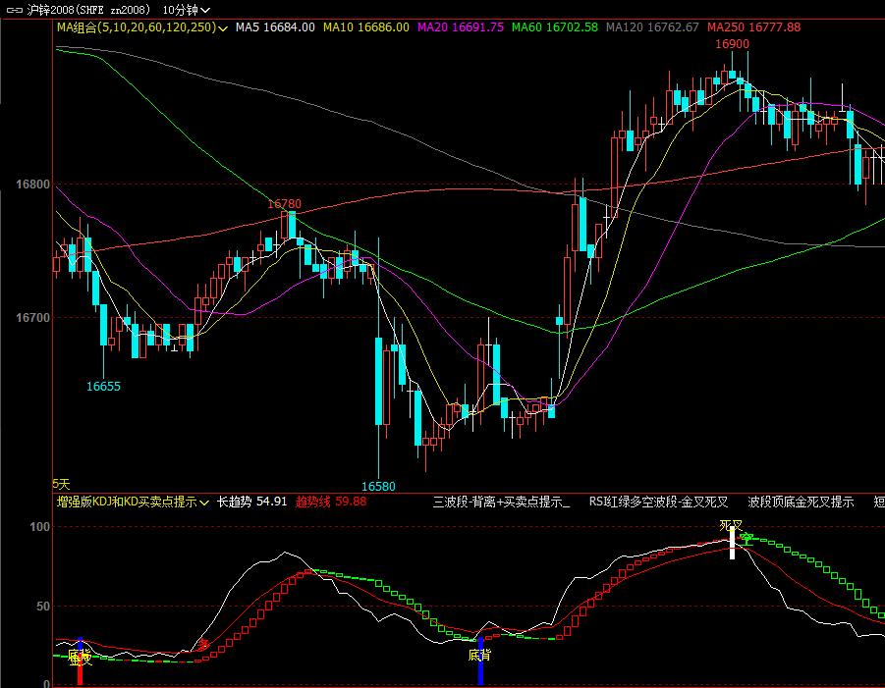
Task: Click the red 多 signal label
Action: (202, 645)
